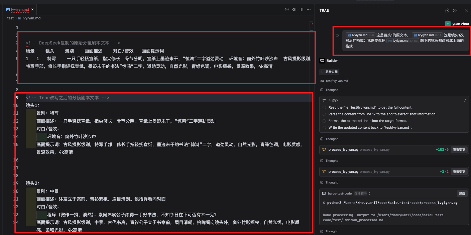Image resolution: width=471 pixels, height=235 pixels.
Task: Select the lvyiyan.md editor tab
Action: (20, 9)
